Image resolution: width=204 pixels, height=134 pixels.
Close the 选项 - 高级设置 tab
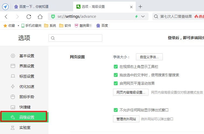pyautogui.click(x=131, y=7)
